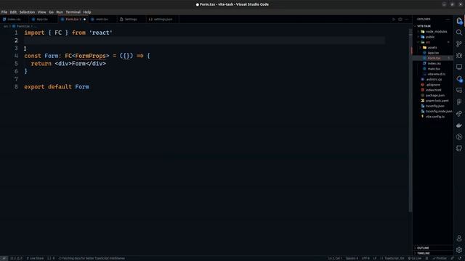Click the TypeScript JSX language mode
The height and width of the screenshot is (261, 465).
(x=392, y=258)
